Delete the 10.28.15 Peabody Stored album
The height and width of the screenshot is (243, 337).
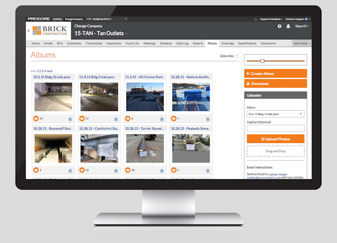click(x=208, y=170)
